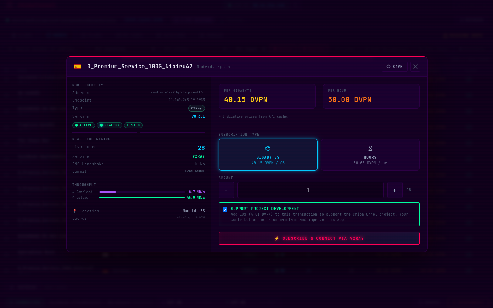Click the upload throughput bar
493x308 pixels.
[142, 198]
